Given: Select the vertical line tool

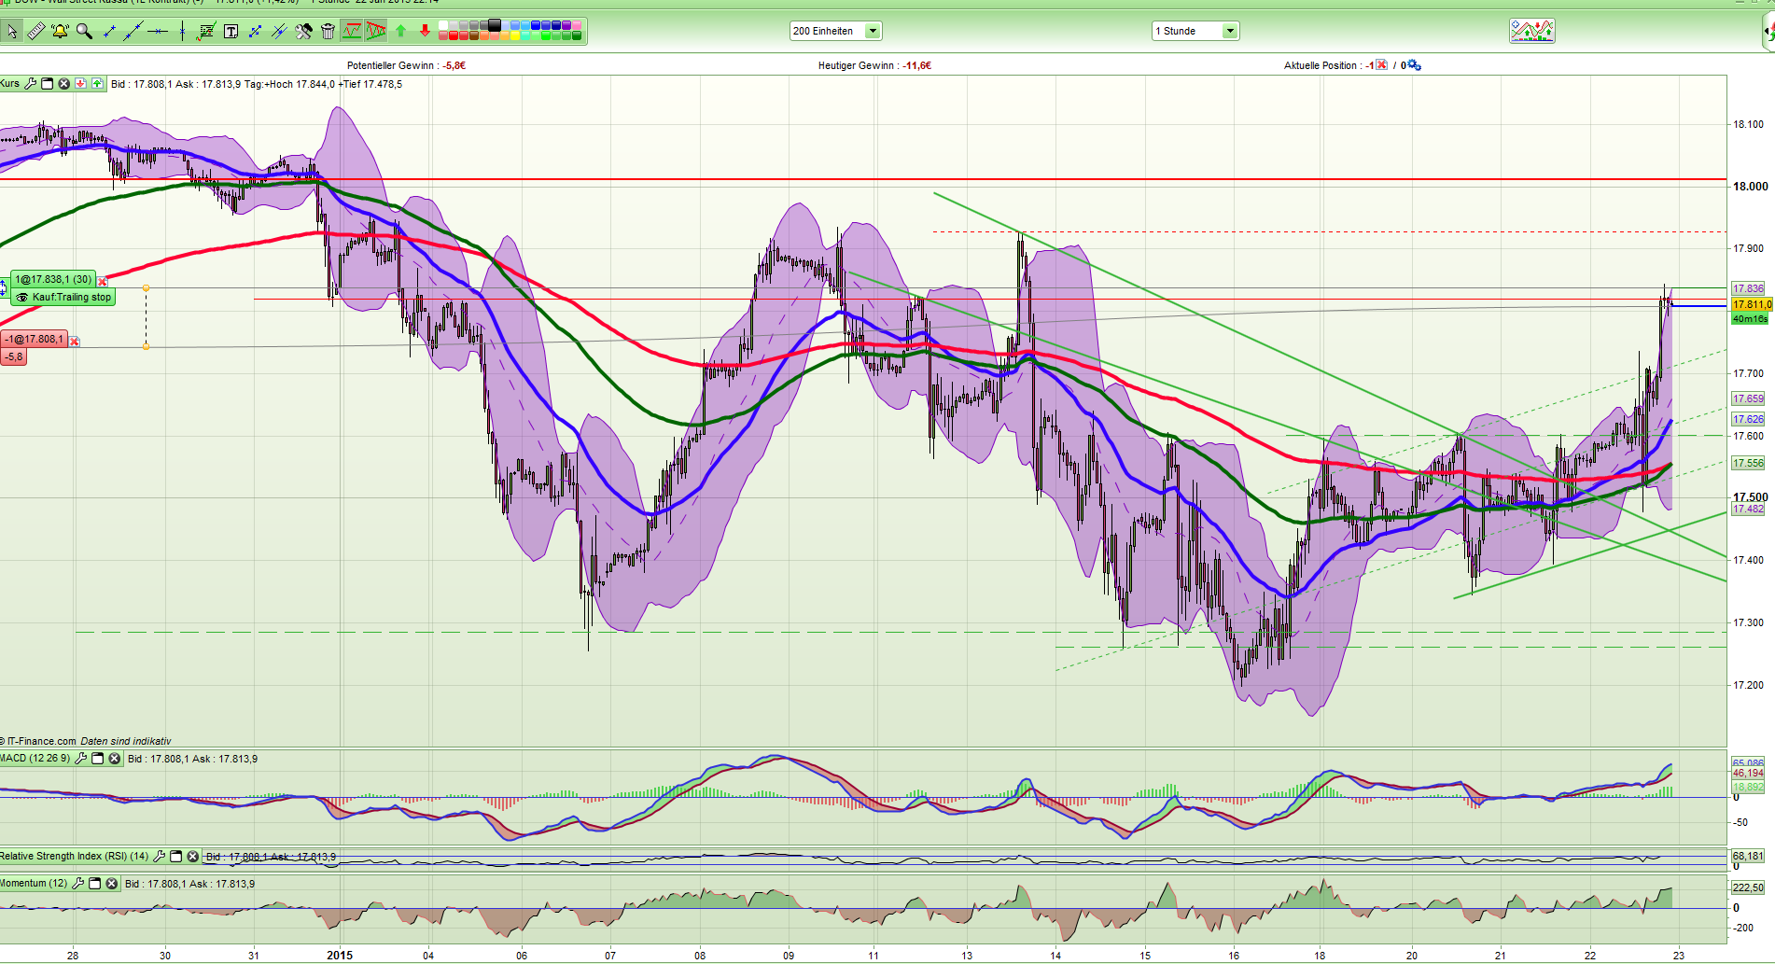Looking at the screenshot, I should point(182,32).
